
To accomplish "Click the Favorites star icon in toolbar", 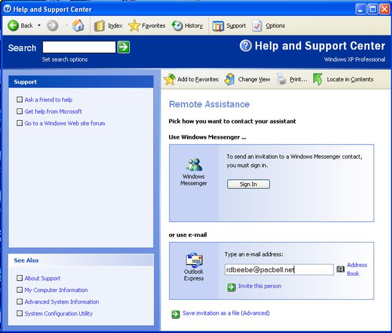I will pos(134,26).
